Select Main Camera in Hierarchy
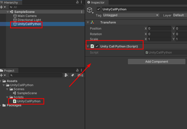The width and height of the screenshot is (187, 129). [27, 16]
